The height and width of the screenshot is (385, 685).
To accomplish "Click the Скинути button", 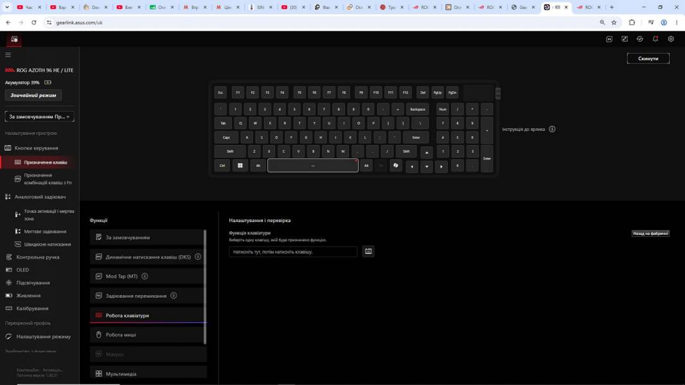I will pyautogui.click(x=648, y=58).
